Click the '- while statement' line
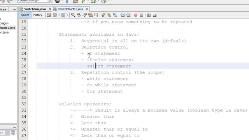Screen dimensions: 249x140 coord(105,79)
